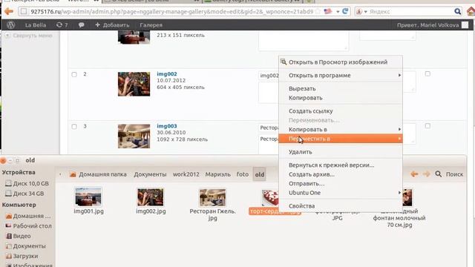Screen dimensions: 475x267
Task: Choose Свойства in context menu
Action: pos(341,206)
